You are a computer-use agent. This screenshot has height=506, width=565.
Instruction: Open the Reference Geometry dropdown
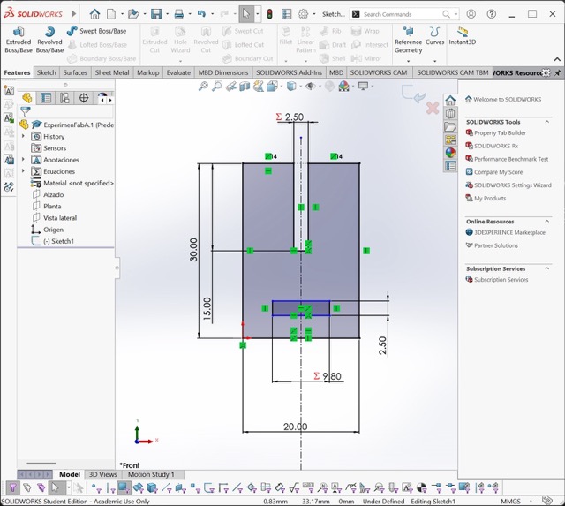(x=408, y=61)
